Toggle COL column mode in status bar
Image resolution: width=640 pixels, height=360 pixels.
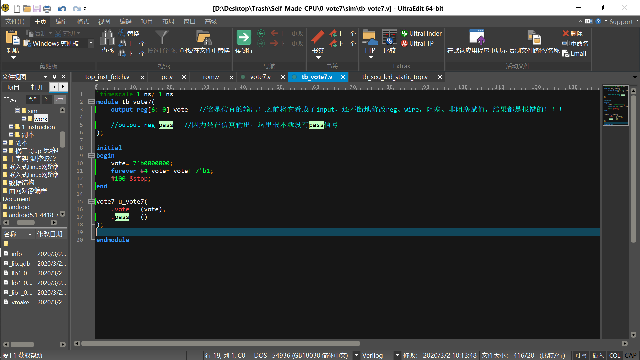pyautogui.click(x=614, y=355)
